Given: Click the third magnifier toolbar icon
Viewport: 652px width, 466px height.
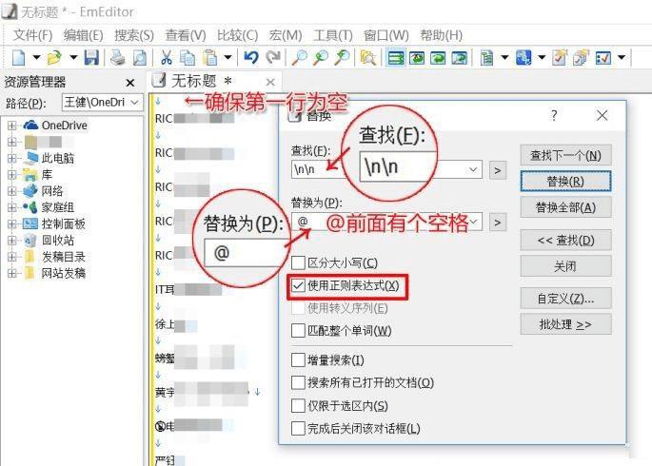Looking at the screenshot, I should pyautogui.click(x=343, y=57).
